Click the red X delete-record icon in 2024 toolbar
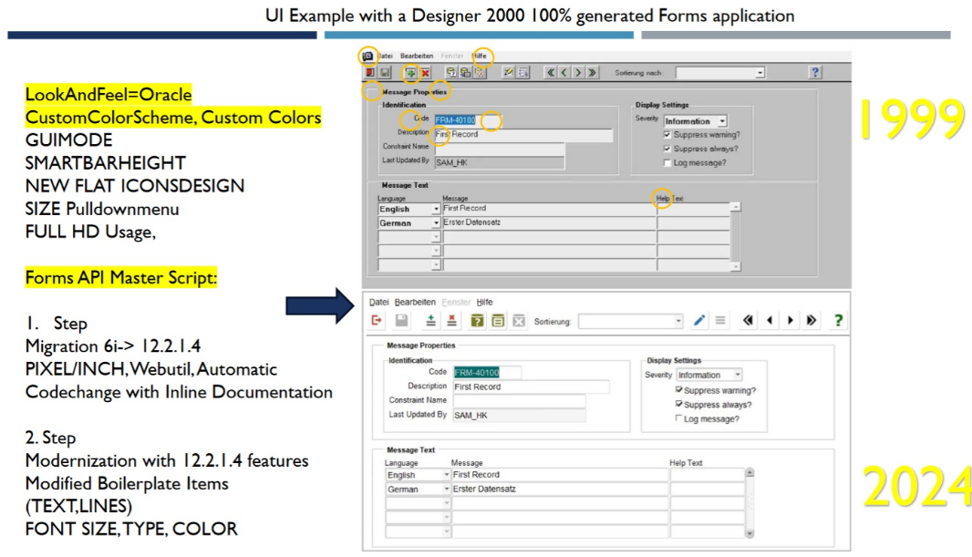972x557 pixels. pos(451,321)
